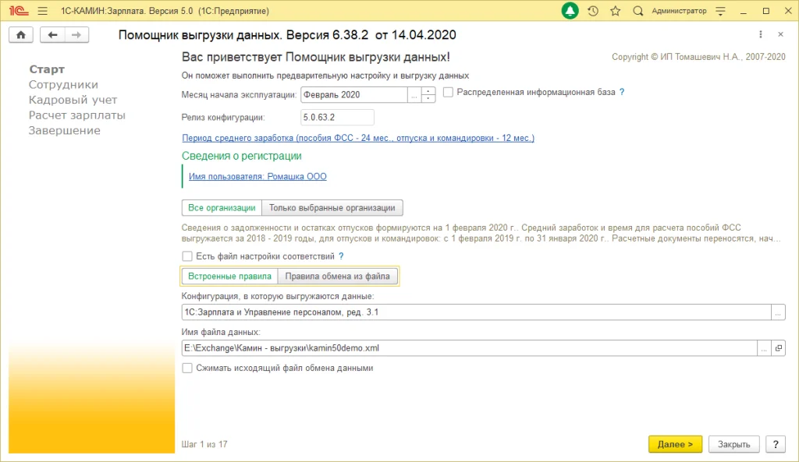Enable Распределенная информационная база checkbox

(448, 92)
